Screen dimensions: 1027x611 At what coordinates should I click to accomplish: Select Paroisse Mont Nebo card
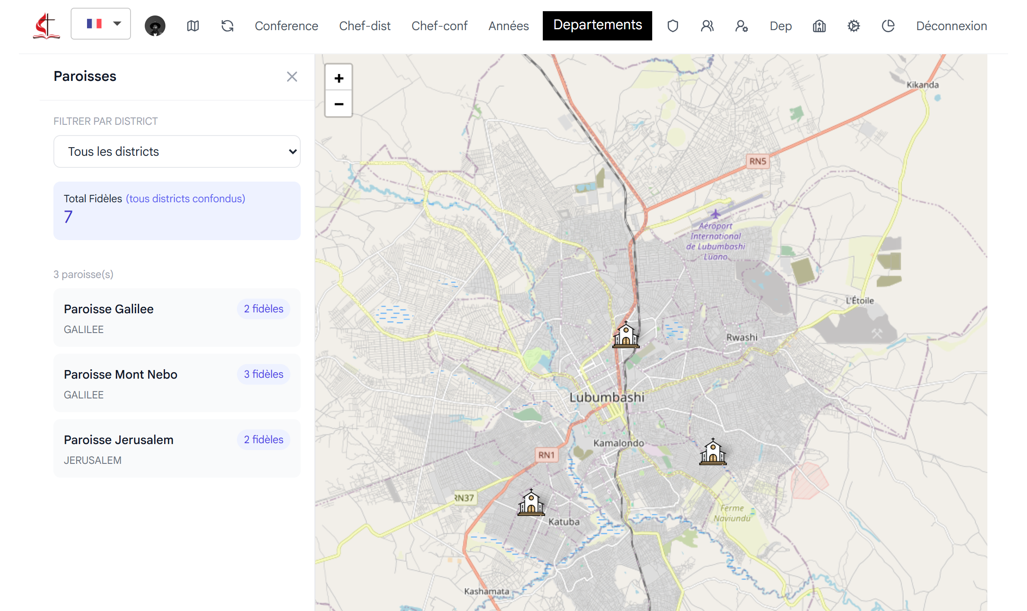click(177, 383)
